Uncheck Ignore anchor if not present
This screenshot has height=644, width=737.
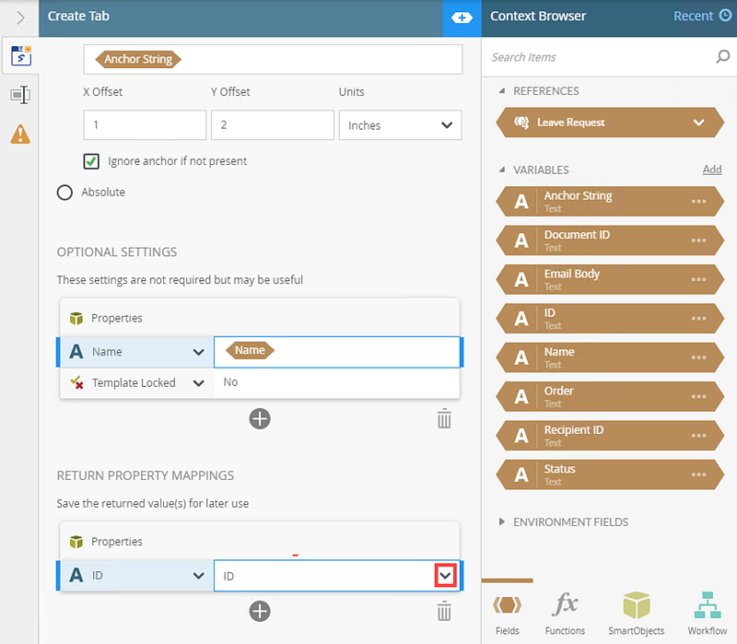91,161
